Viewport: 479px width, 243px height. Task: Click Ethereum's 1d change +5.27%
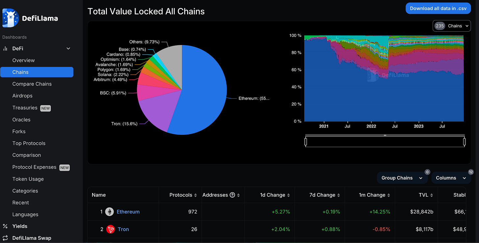[x=281, y=212]
